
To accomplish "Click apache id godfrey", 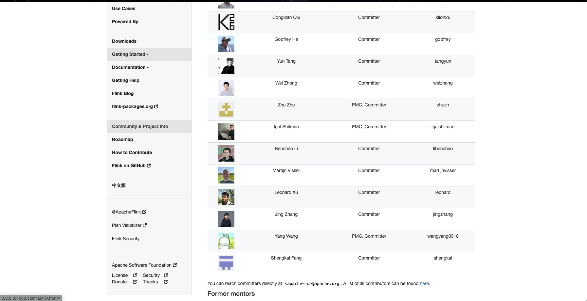I will click(443, 39).
